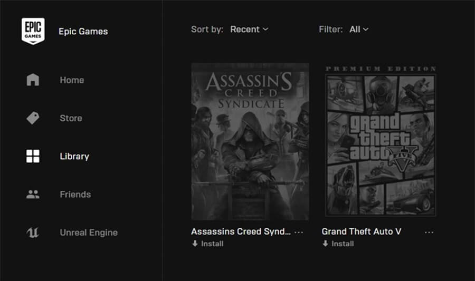The height and width of the screenshot is (281, 475).
Task: Select the Library grid icon
Action: (x=33, y=156)
